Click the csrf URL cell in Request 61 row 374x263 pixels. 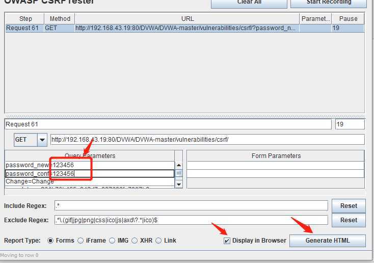(x=187, y=28)
